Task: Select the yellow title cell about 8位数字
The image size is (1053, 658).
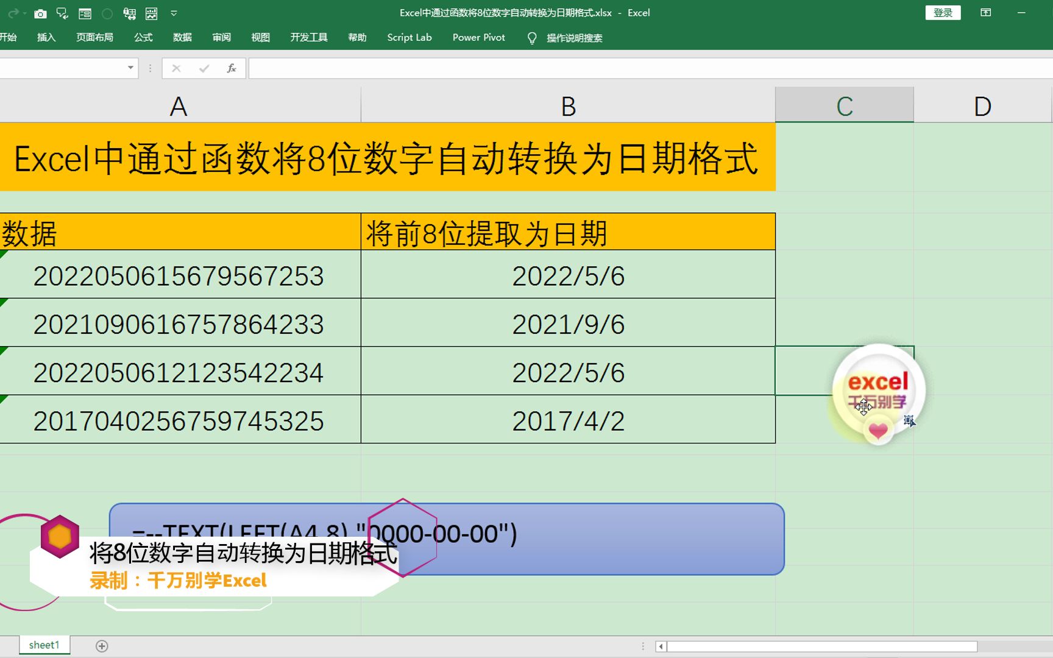Action: 388,158
